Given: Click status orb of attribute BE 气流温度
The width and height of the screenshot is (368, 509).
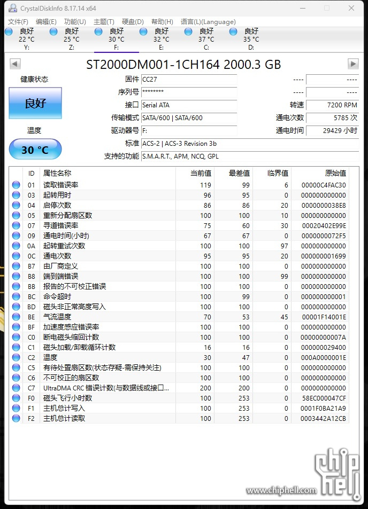Looking at the screenshot, I should tap(16, 317).
